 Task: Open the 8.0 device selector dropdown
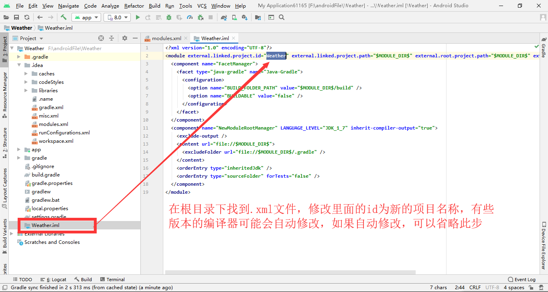coord(117,17)
